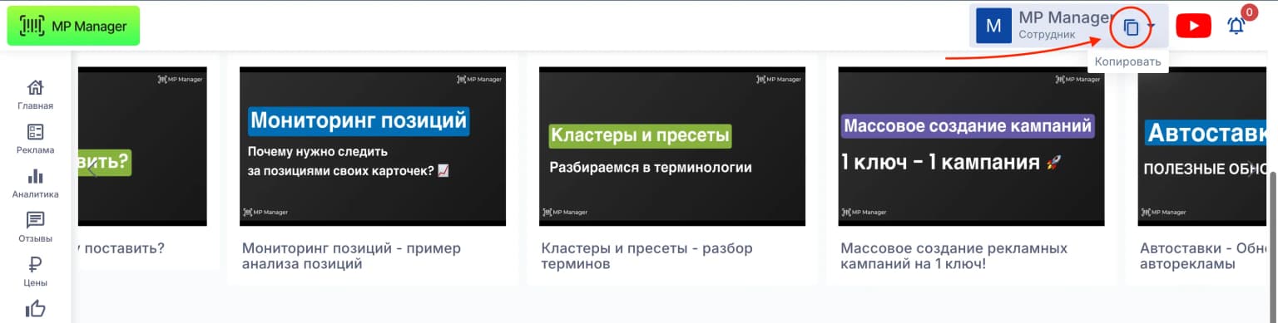The height and width of the screenshot is (323, 1278).
Task: Click the 'MP Manager' account name
Action: click(x=1065, y=17)
